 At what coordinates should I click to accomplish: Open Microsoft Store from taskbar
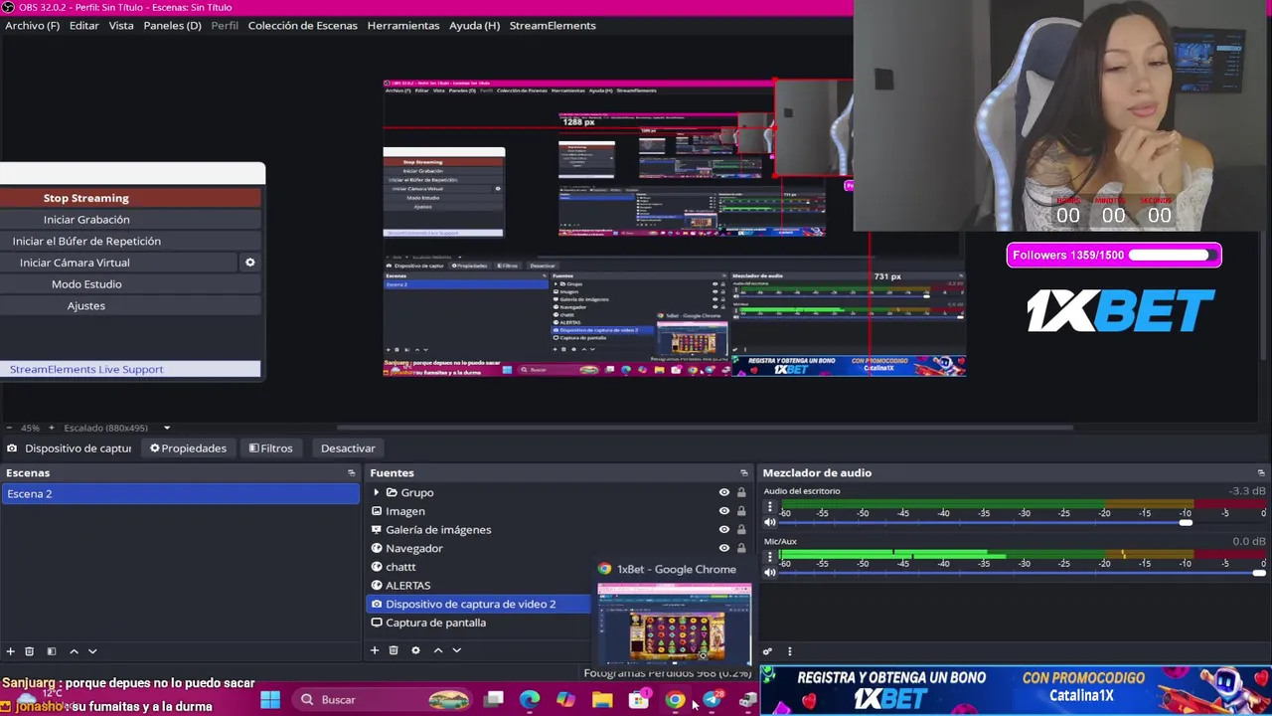coord(639,700)
